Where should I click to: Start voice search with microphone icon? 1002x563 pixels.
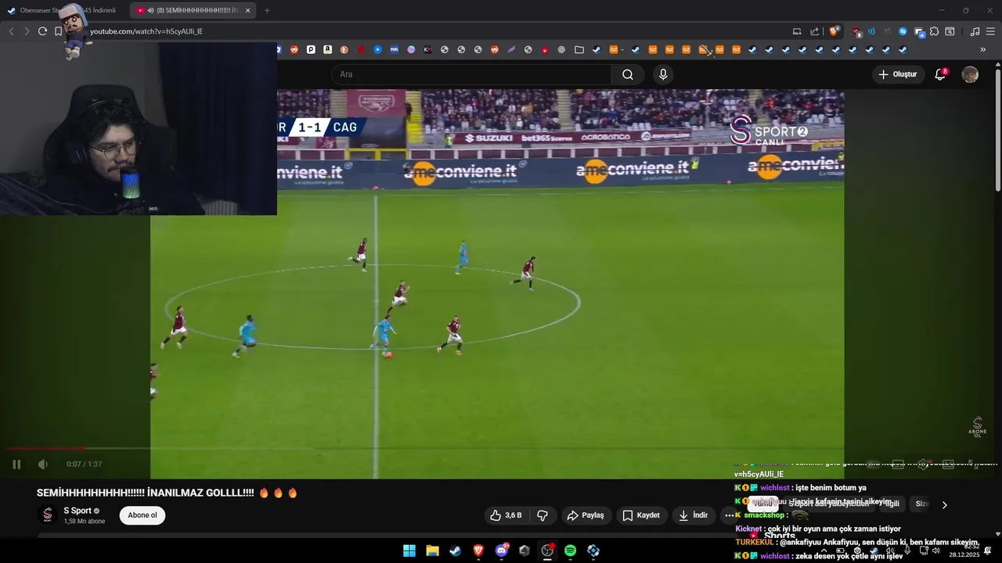[x=663, y=74]
